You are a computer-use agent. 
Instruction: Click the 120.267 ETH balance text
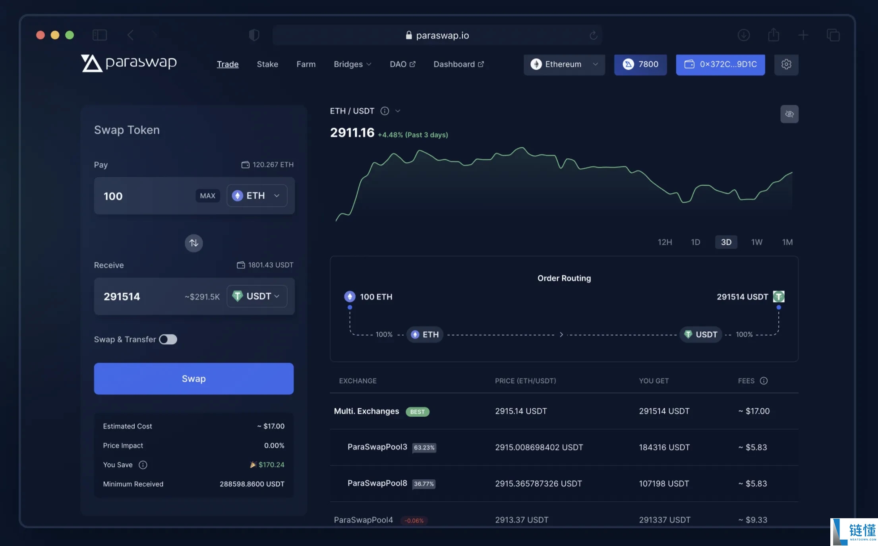pos(273,165)
